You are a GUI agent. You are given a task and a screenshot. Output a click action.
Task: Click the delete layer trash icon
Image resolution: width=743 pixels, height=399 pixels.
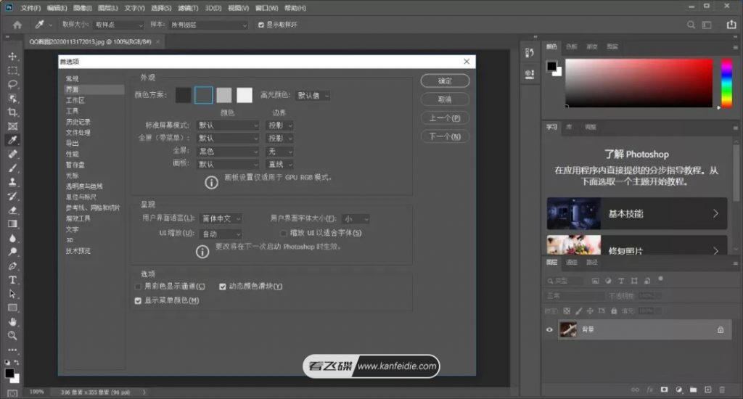pyautogui.click(x=722, y=390)
